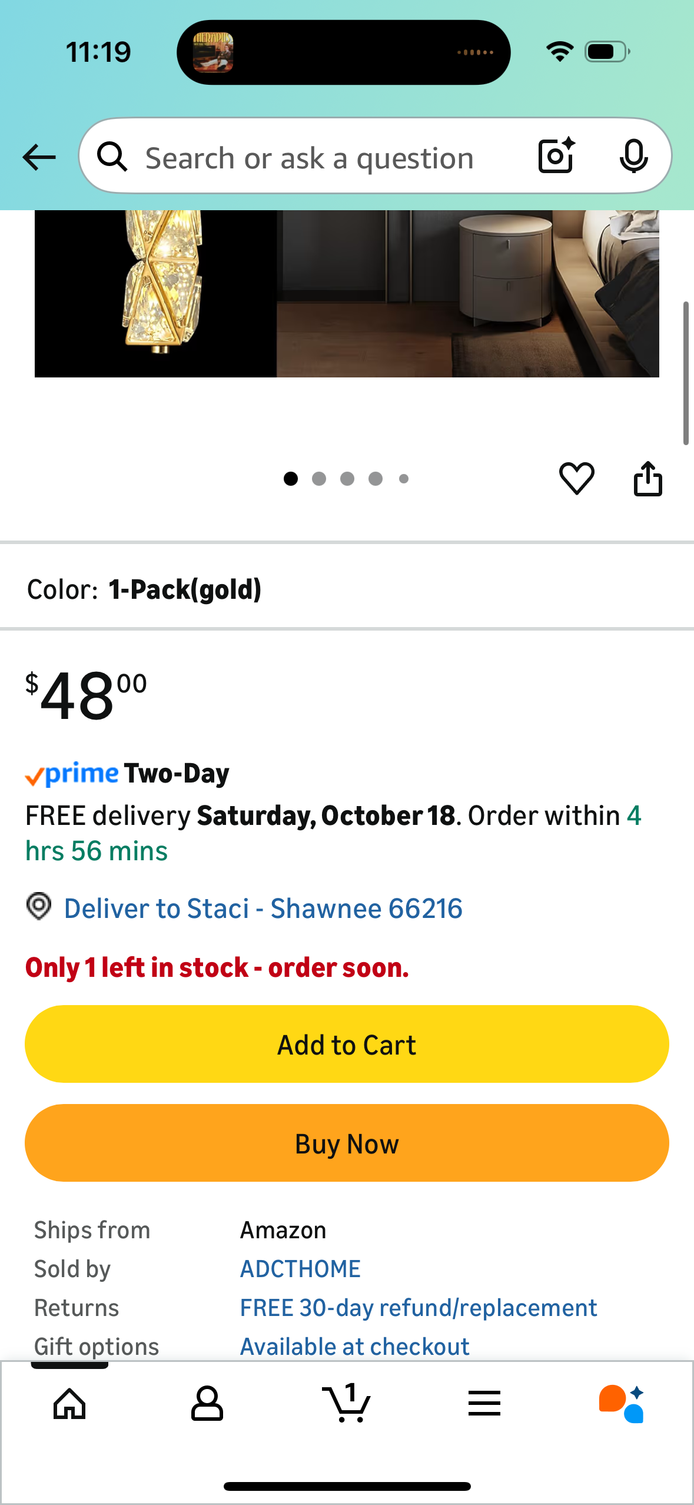Open the shopping cart icon
694x1505 pixels.
[x=347, y=1404]
